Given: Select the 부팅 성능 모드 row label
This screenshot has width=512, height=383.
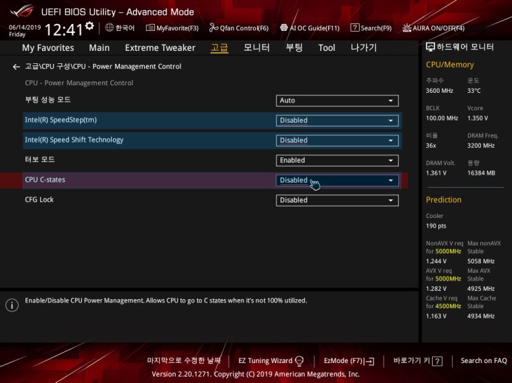Looking at the screenshot, I should tap(48, 100).
